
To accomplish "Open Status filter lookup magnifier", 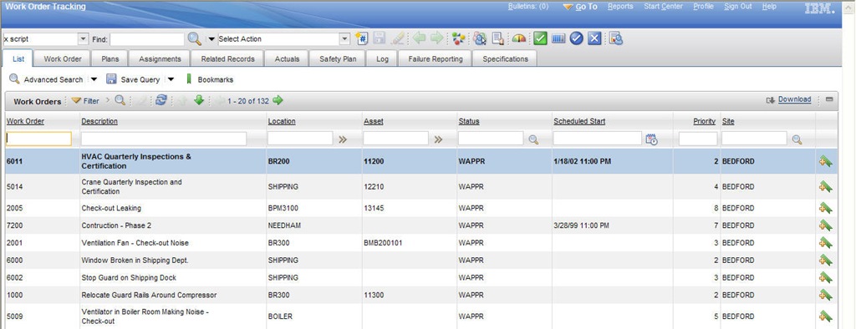I will pyautogui.click(x=533, y=139).
